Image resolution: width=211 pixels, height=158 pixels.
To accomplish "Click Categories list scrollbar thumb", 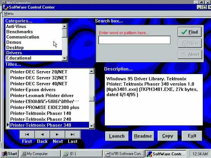I will (x=65, y=33).
